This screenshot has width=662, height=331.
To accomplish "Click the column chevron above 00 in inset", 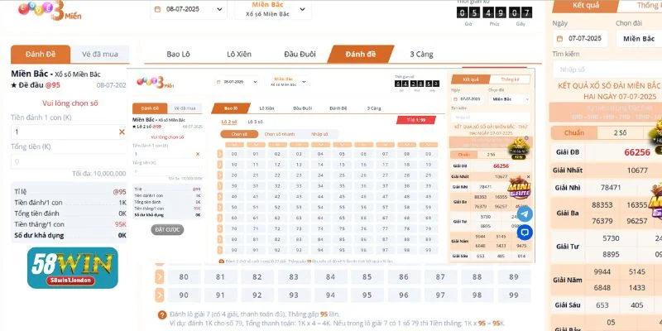I will click(234, 144).
